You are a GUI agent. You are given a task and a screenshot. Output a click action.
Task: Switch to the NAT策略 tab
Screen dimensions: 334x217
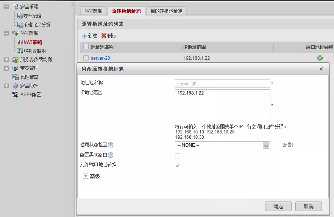pyautogui.click(x=93, y=11)
